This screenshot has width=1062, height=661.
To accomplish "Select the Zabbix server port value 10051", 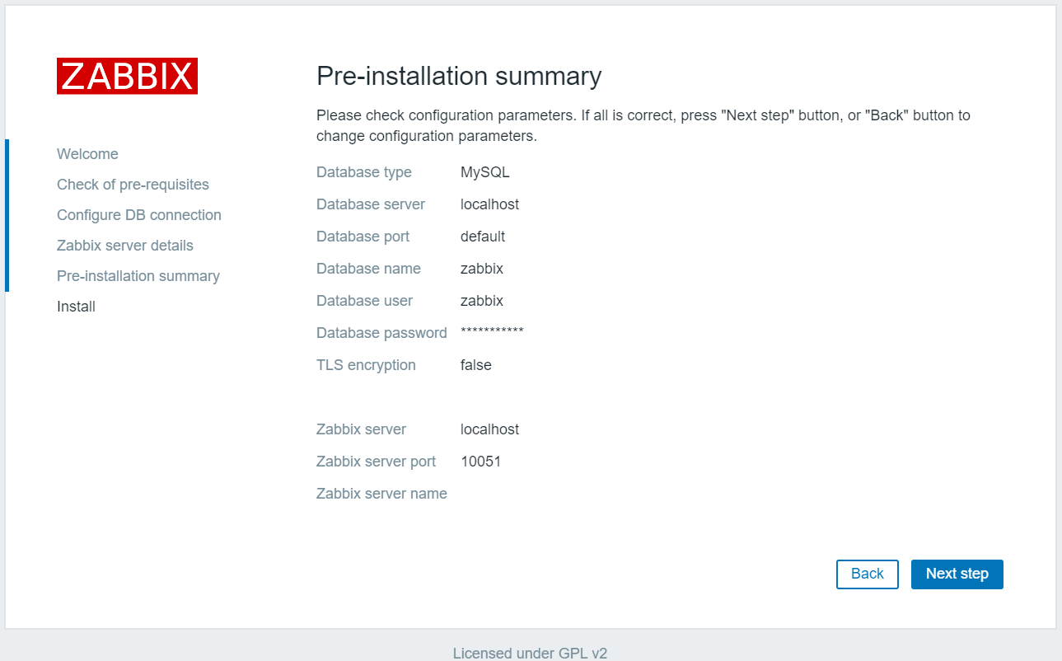I will tap(481, 462).
